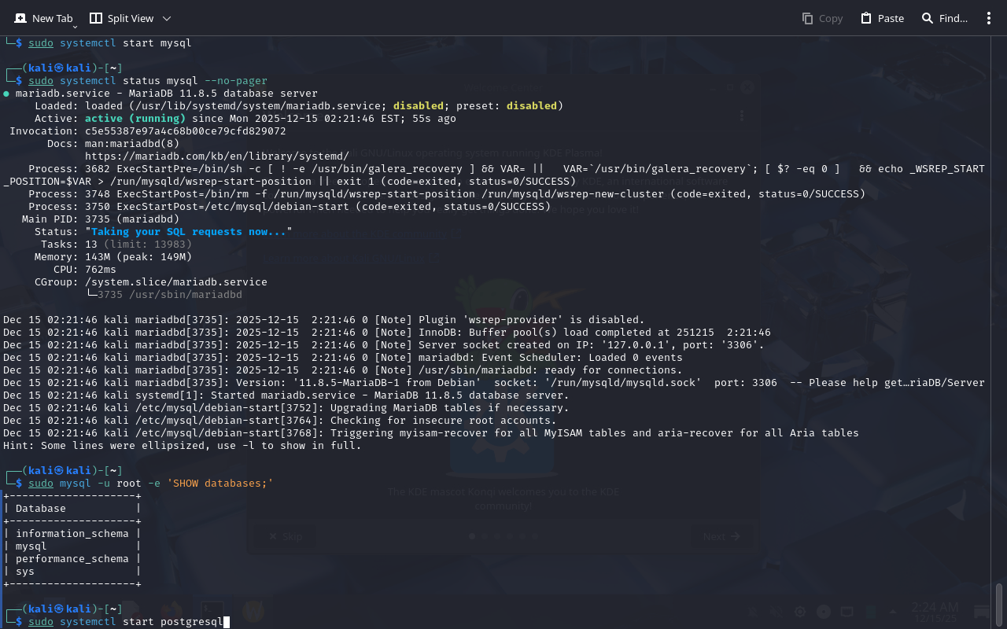Click the mariadb.com systemd docs URL
This screenshot has width=1007, height=629.
tap(216, 156)
